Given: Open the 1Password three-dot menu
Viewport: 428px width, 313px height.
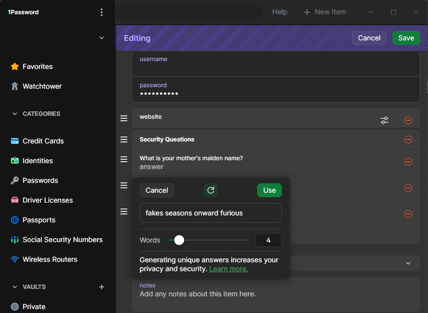Looking at the screenshot, I should pos(102,12).
